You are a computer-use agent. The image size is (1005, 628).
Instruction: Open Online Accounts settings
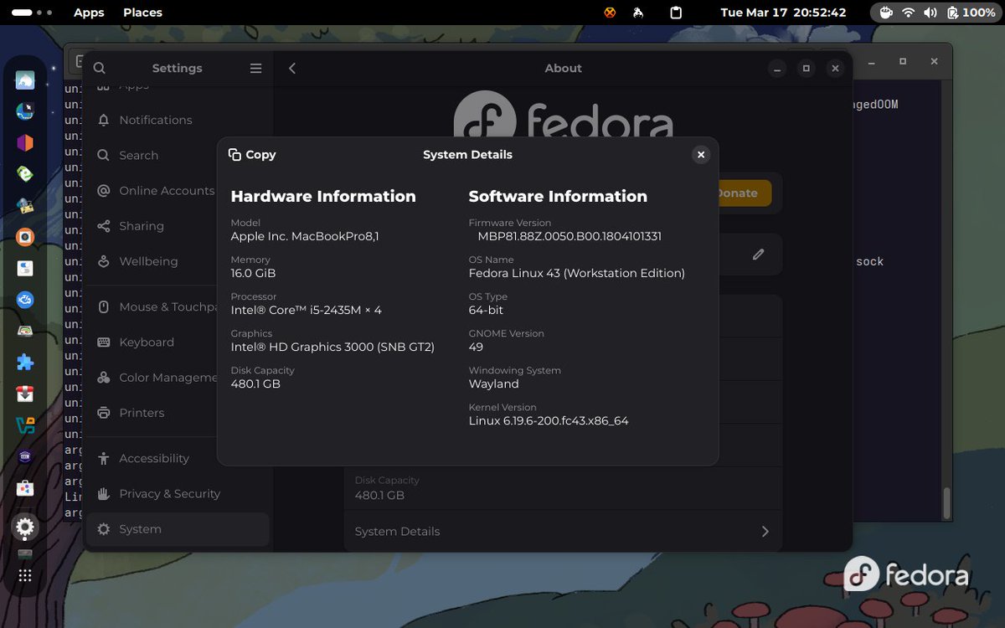(x=178, y=191)
